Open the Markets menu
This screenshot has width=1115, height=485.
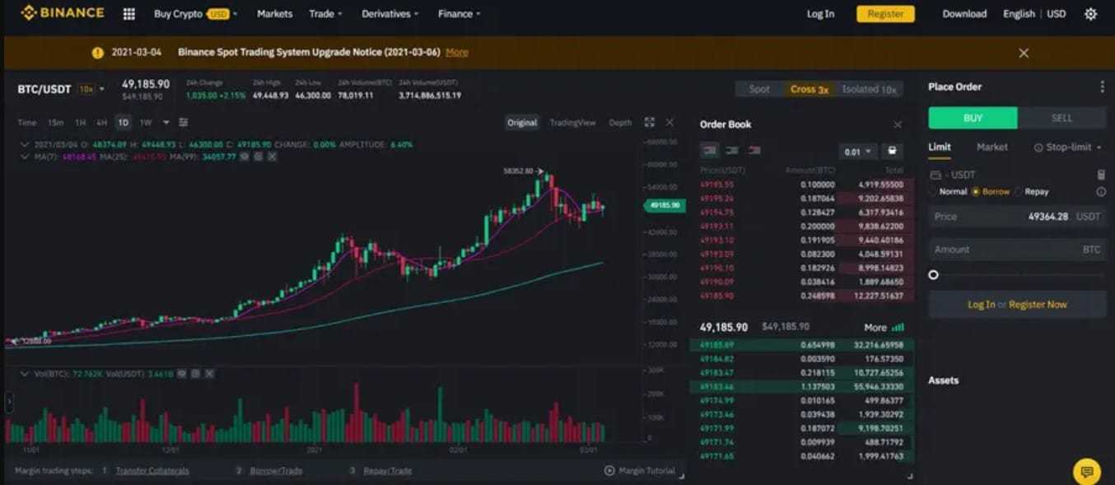274,14
